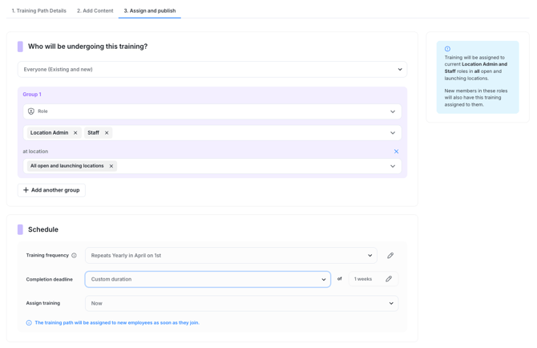Click the Who will be undergoing heading
Image resolution: width=537 pixels, height=348 pixels.
pyautogui.click(x=87, y=47)
